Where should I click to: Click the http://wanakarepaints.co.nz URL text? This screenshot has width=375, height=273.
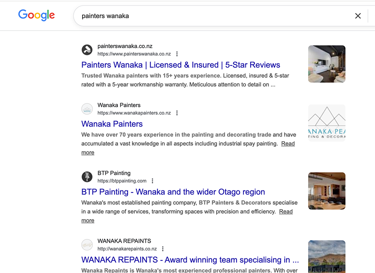click(x=127, y=249)
